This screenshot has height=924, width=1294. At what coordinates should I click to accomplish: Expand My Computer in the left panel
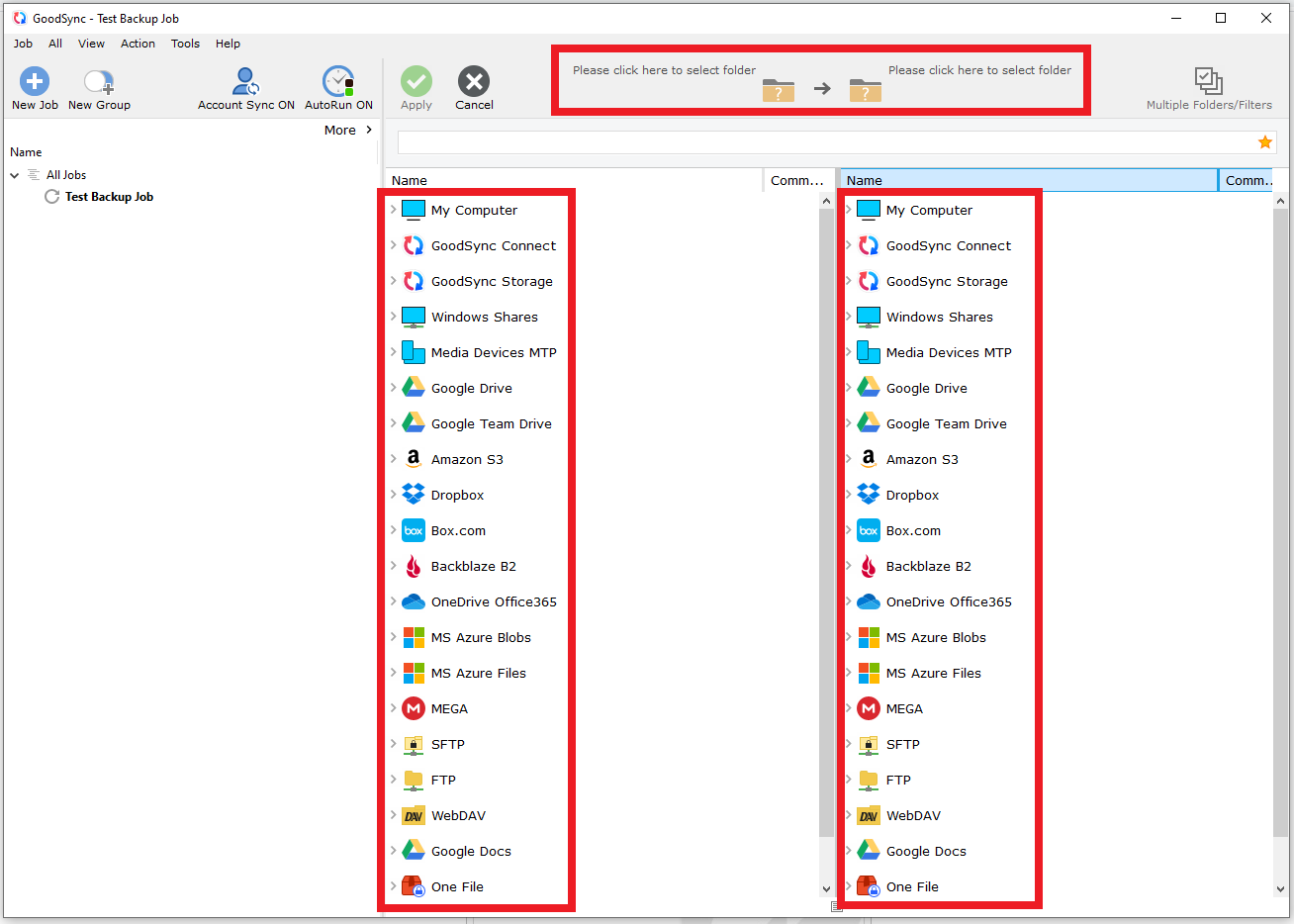[x=393, y=210]
